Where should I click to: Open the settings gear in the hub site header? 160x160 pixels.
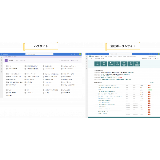click(74, 54)
